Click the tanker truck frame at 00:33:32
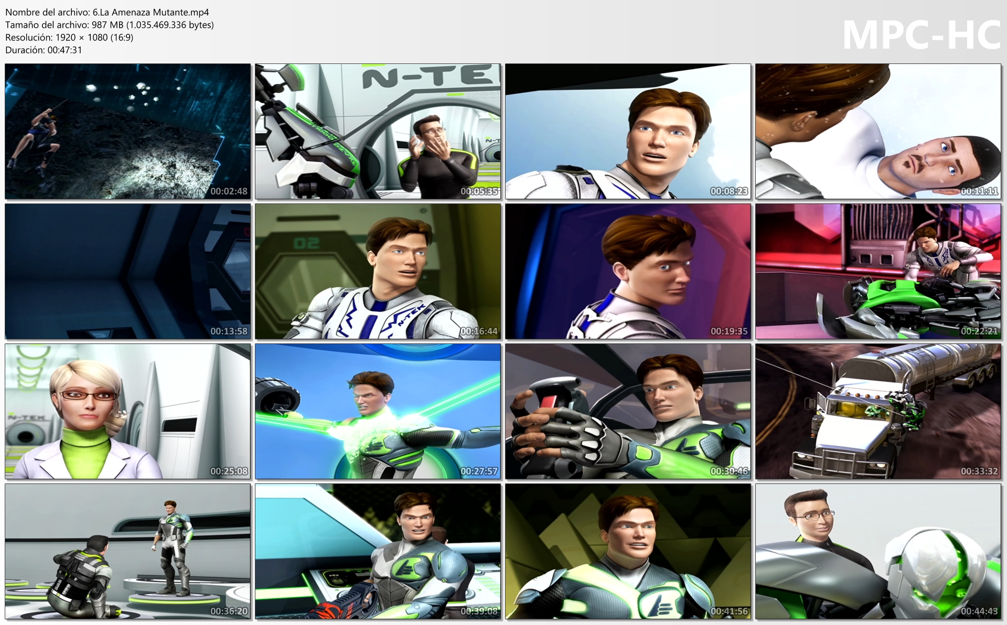1007x625 pixels. 878,412
